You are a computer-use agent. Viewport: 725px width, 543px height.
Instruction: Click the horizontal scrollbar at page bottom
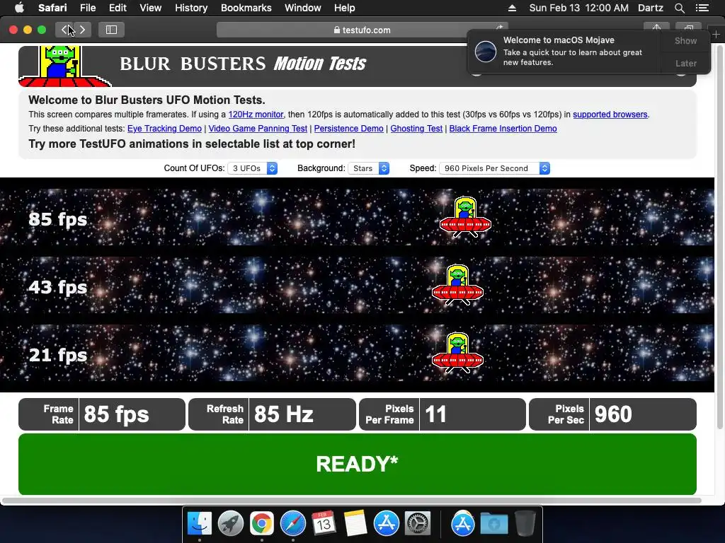[x=351, y=500]
